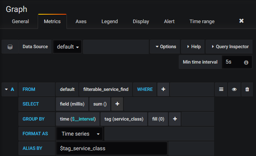Click the Alias By input field
Viewport: 256px width, 156px height.
(x=111, y=148)
